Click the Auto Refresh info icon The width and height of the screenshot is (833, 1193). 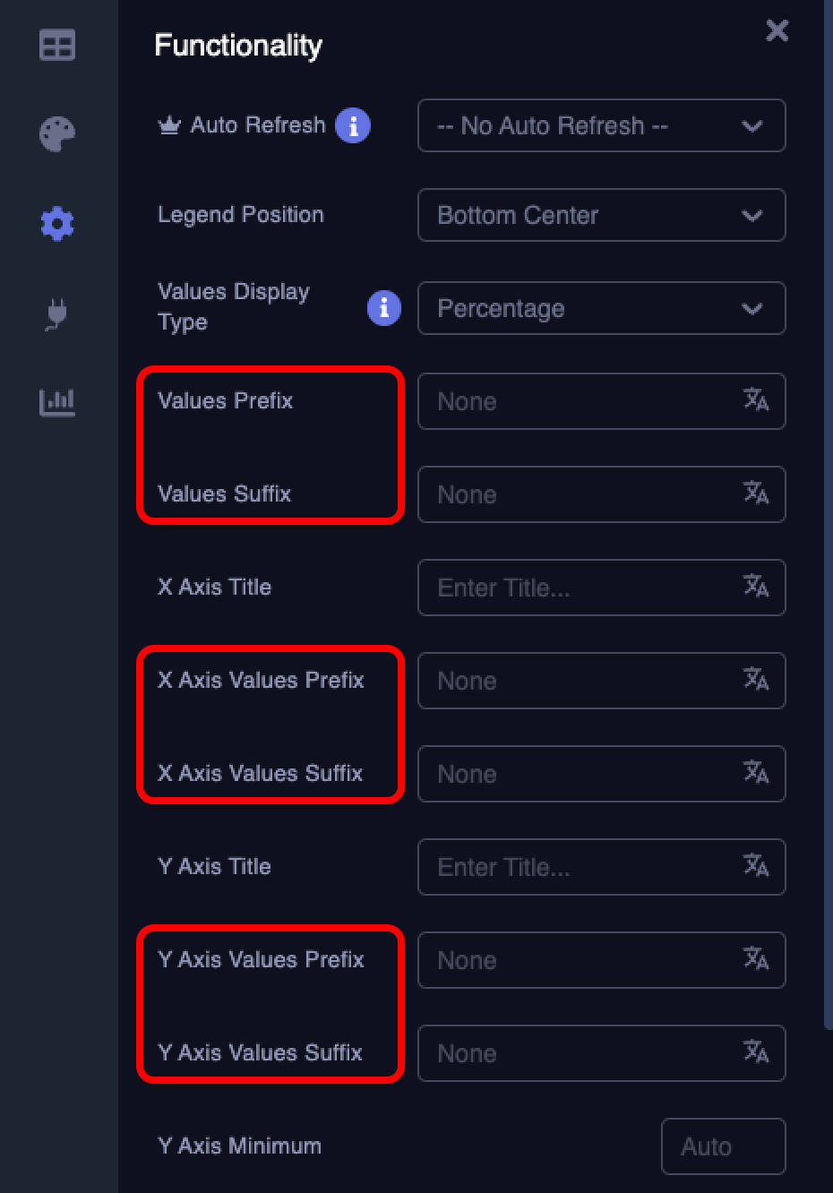click(353, 125)
